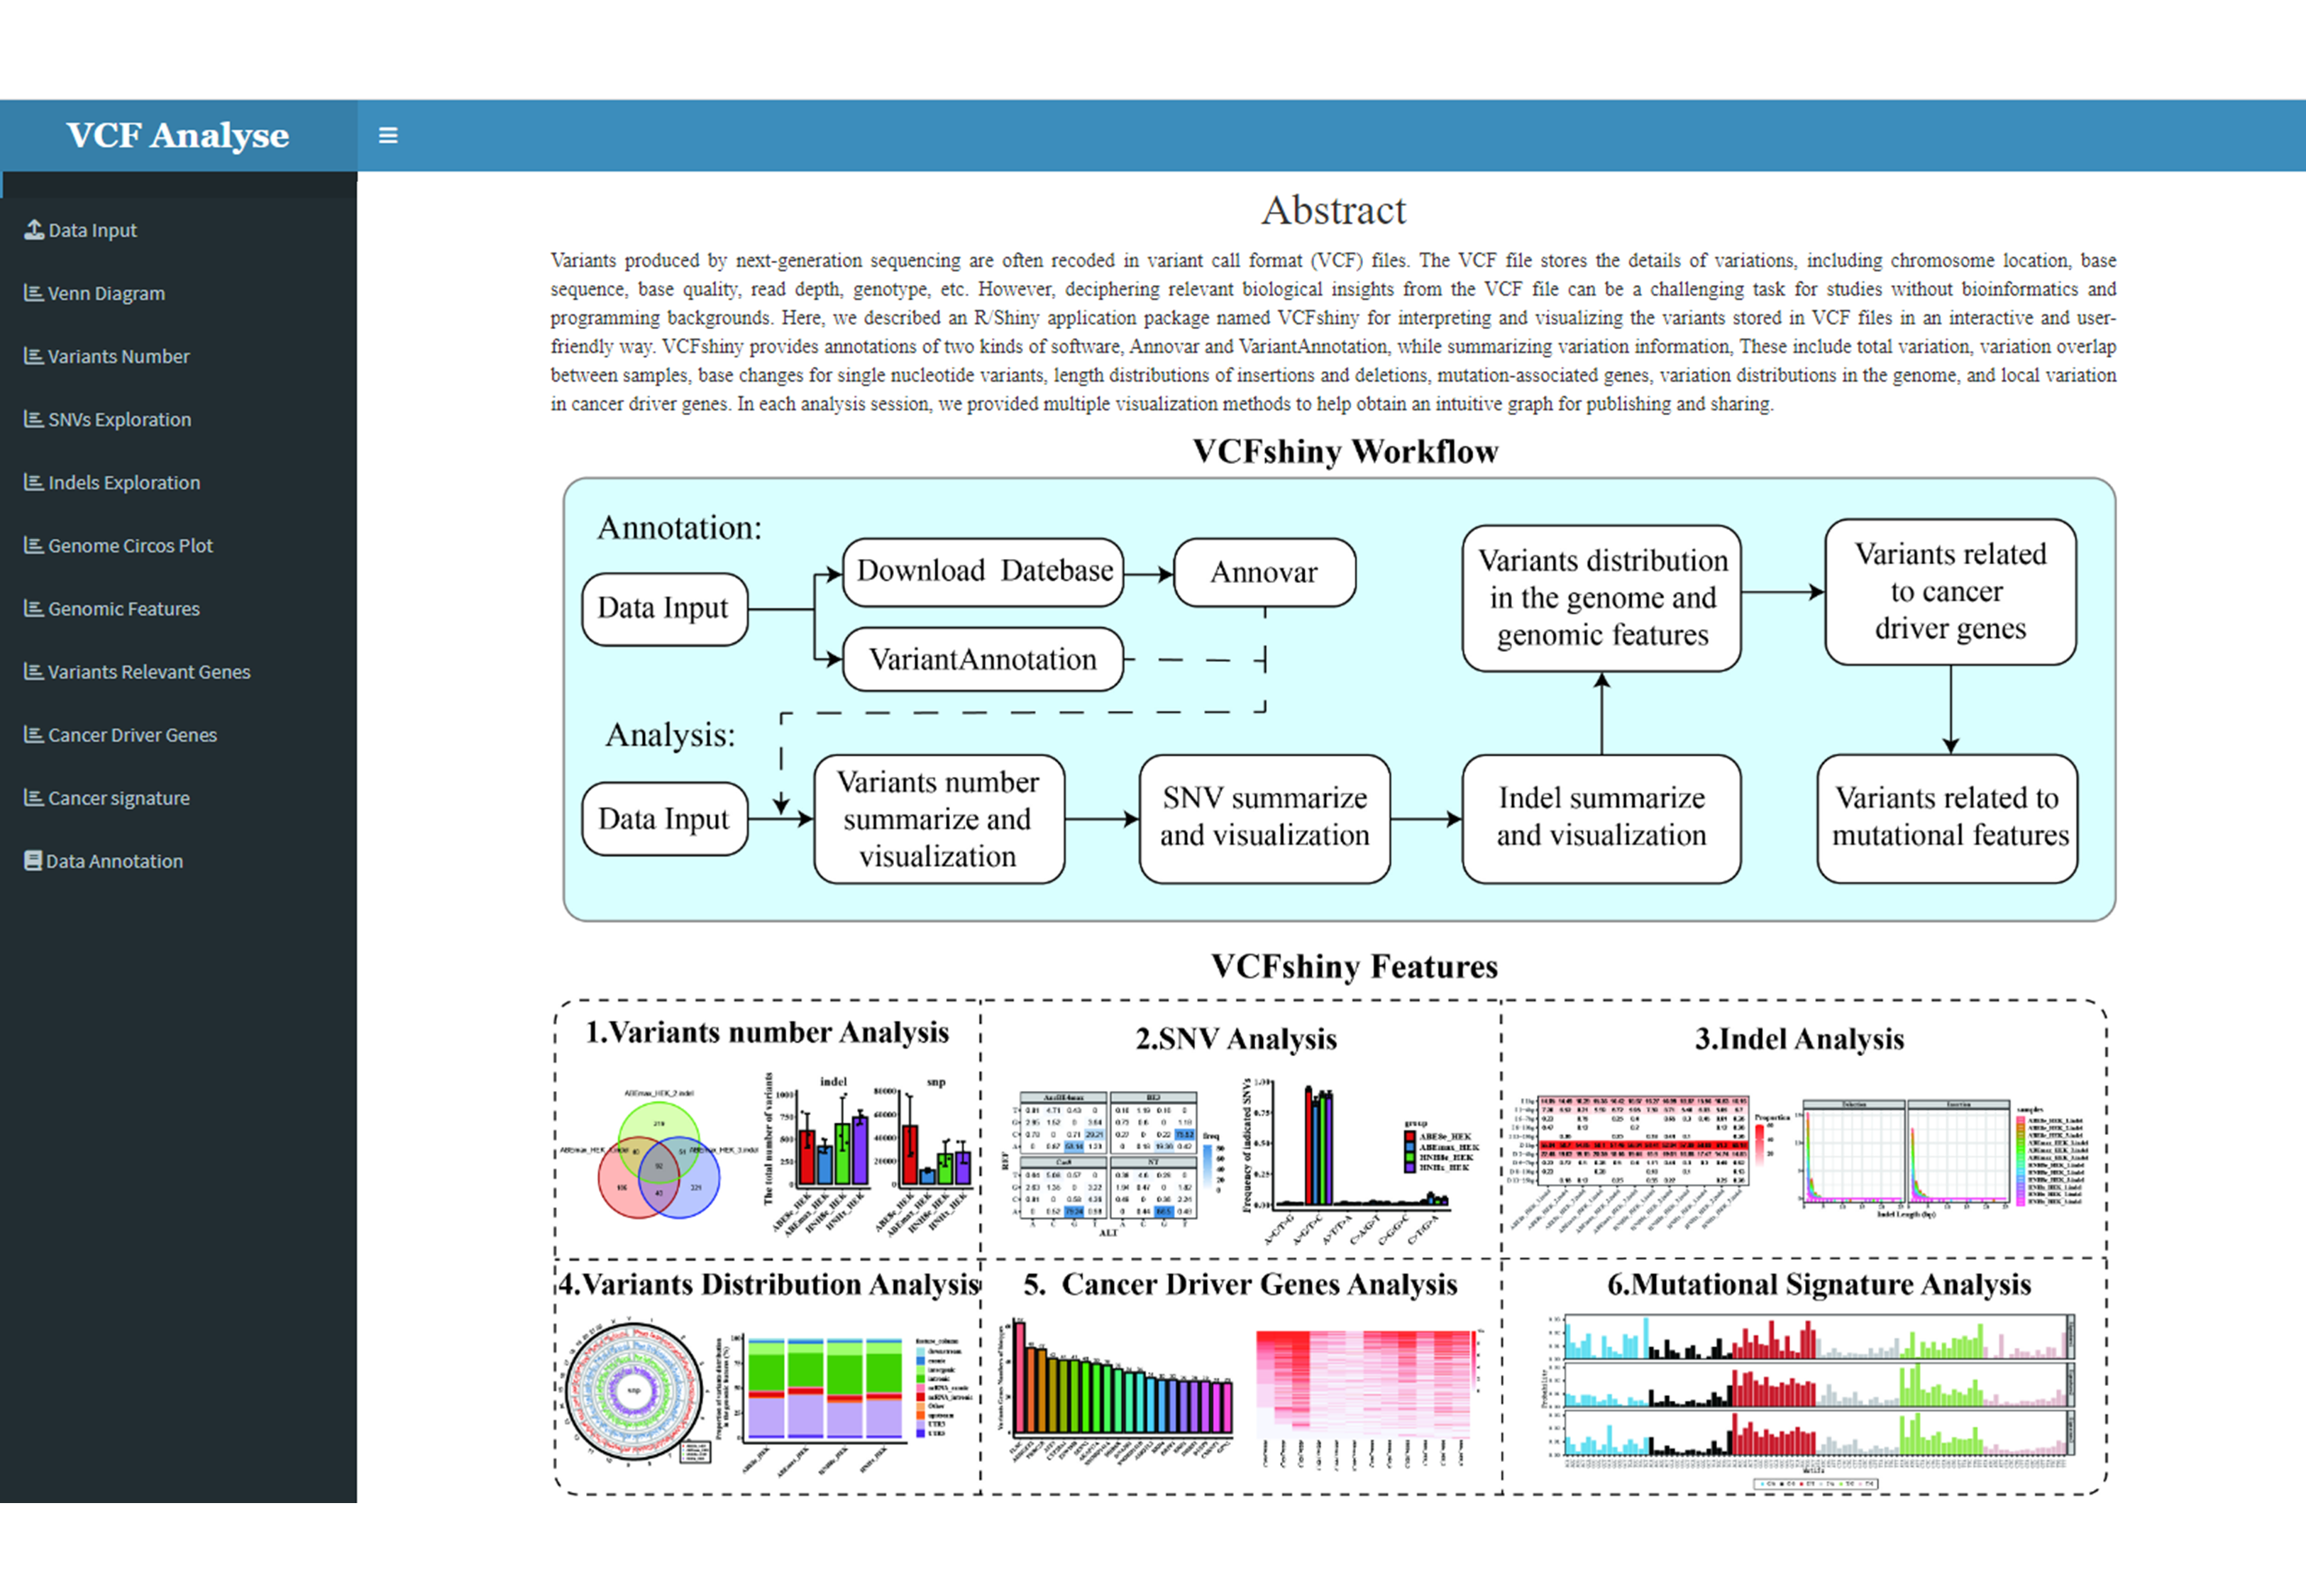
Task: Click the Variants Number chart icon
Action: tap(34, 356)
